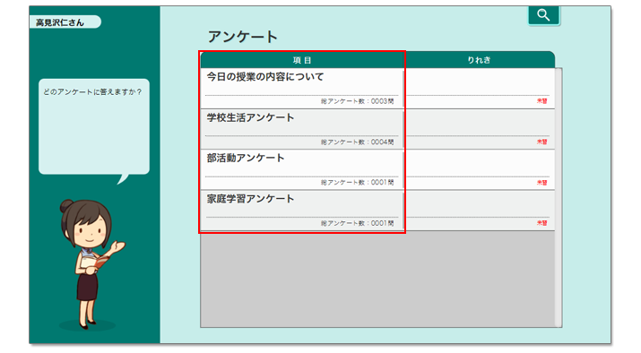Viewport: 641px width, 353px height.
Task: Click the survey list vertical scrollbar
Action: tap(559, 198)
